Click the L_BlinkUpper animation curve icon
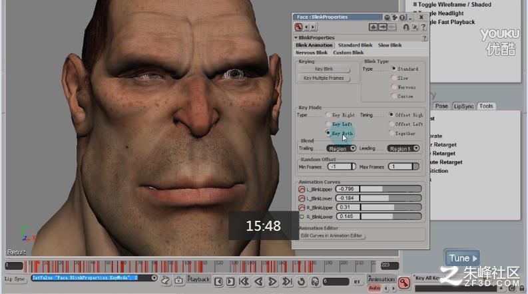 (302, 190)
